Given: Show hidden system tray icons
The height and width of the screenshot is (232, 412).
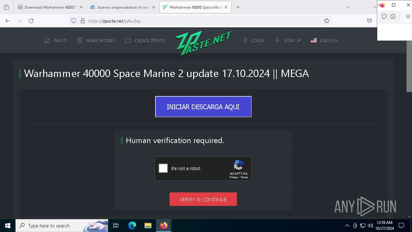Looking at the screenshot, I should tap(347, 226).
